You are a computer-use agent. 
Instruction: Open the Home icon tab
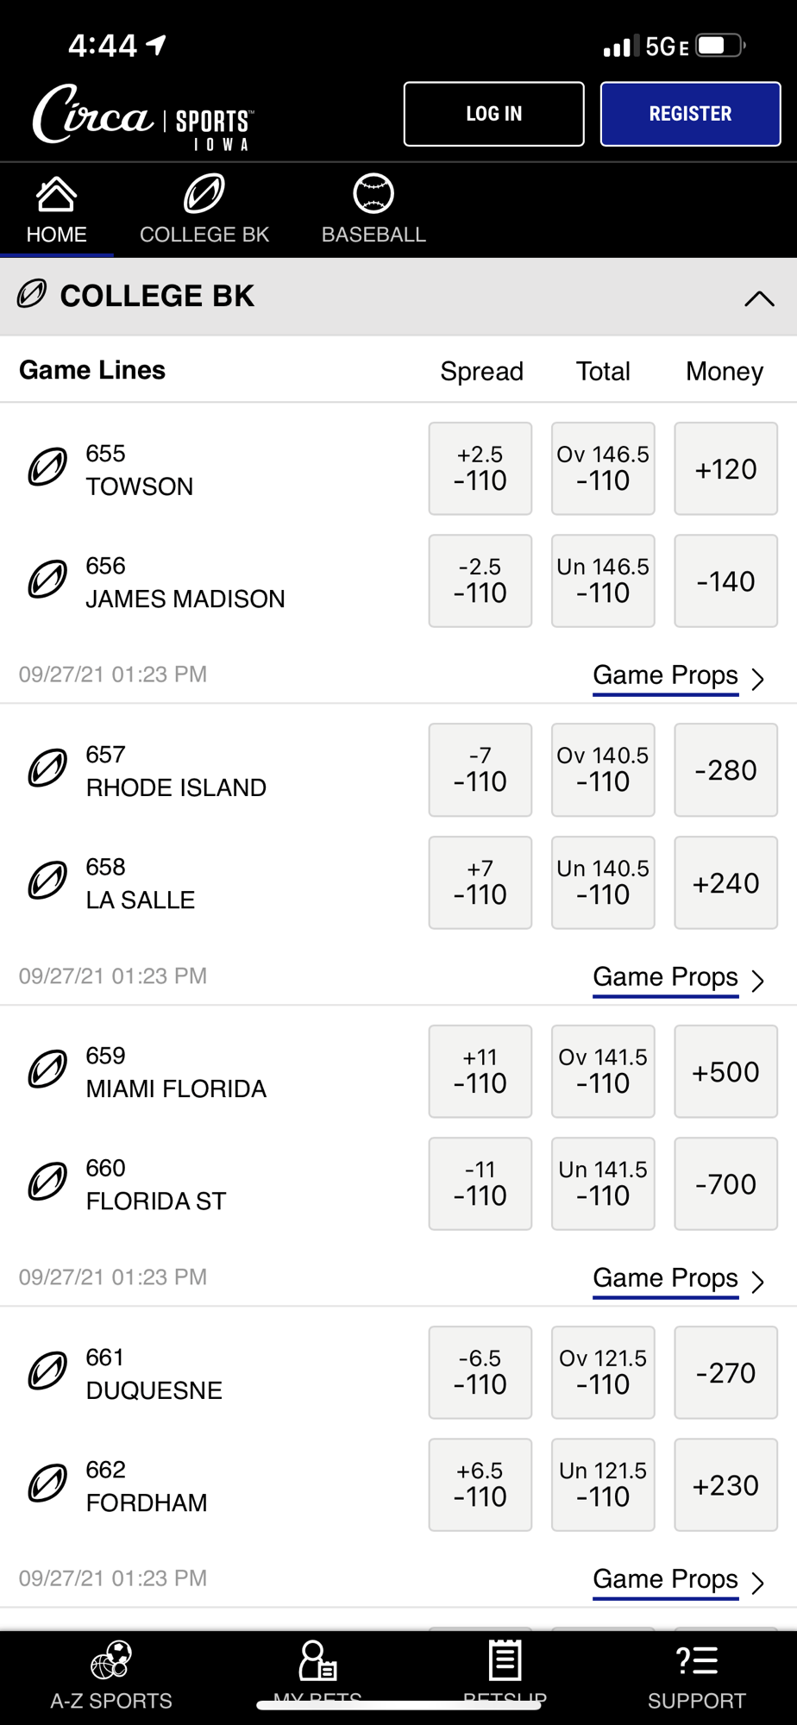coord(56,194)
